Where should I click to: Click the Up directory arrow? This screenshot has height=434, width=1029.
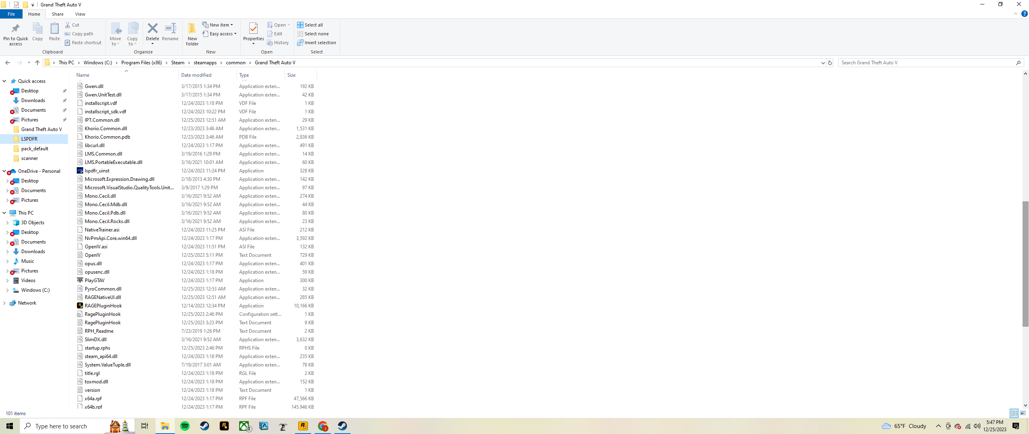click(x=37, y=63)
